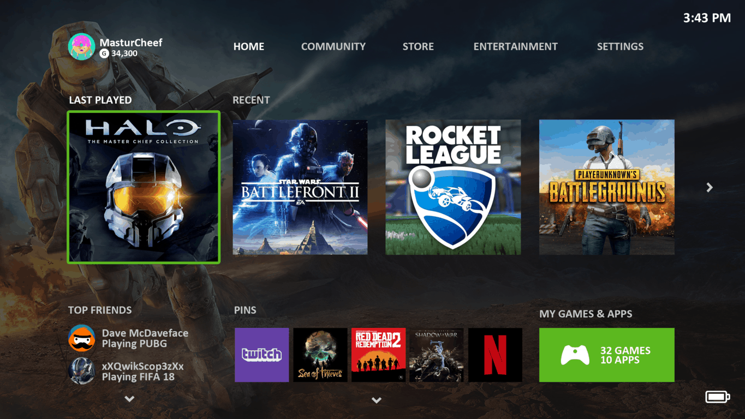This screenshot has height=419, width=745.
Task: Expand the Pins section down chevron
Action: (x=377, y=400)
